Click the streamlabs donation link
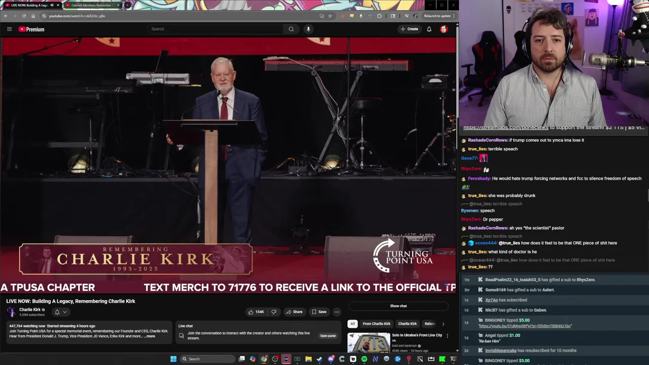 pos(506,127)
